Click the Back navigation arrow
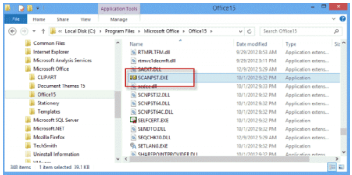 13,31
